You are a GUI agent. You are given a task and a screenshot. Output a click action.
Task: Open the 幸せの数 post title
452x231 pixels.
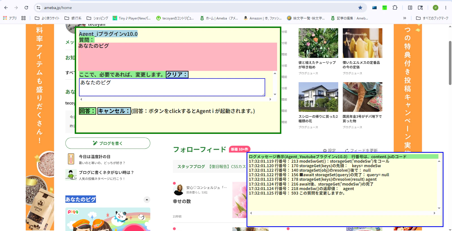(182, 201)
